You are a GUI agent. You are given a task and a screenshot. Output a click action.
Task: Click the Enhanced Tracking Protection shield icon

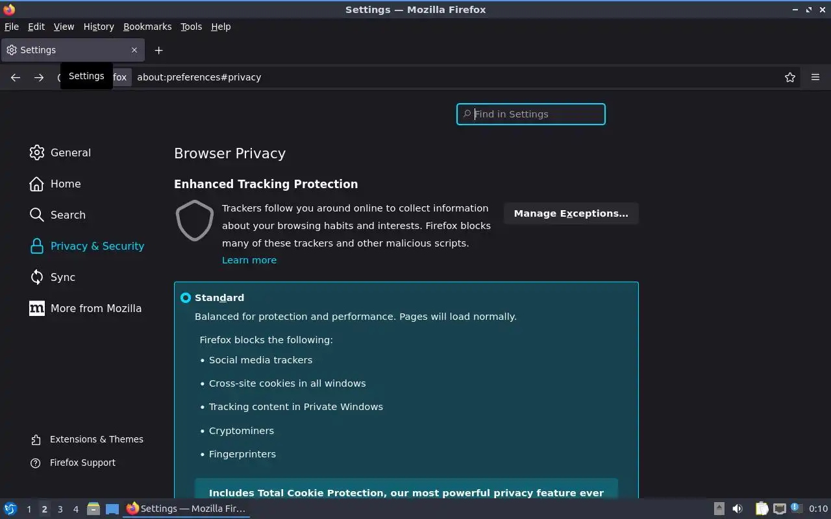[195, 221]
